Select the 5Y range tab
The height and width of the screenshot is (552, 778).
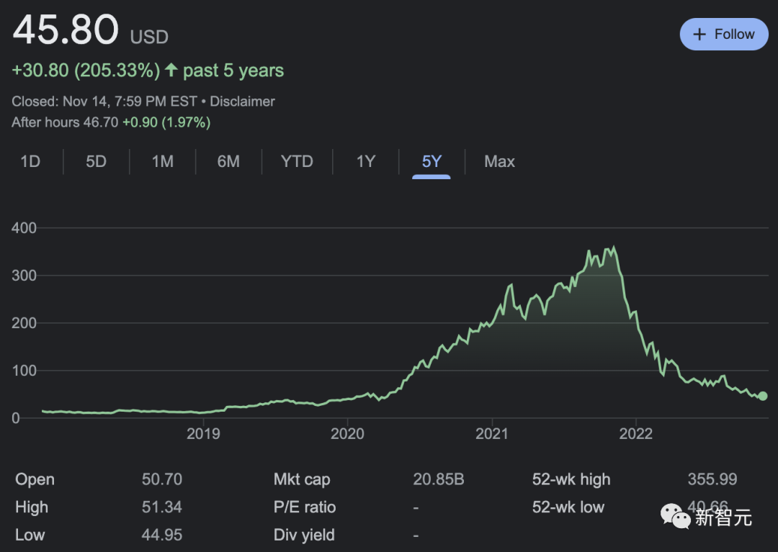pos(432,161)
